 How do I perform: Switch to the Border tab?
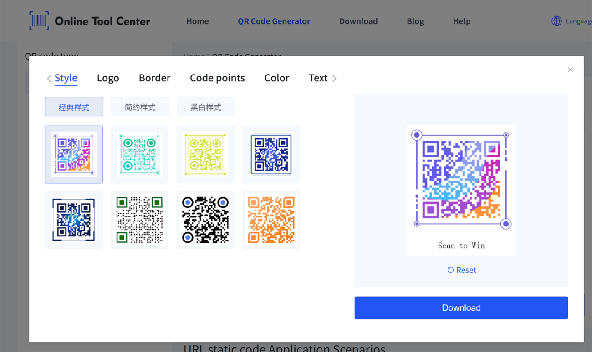[154, 78]
